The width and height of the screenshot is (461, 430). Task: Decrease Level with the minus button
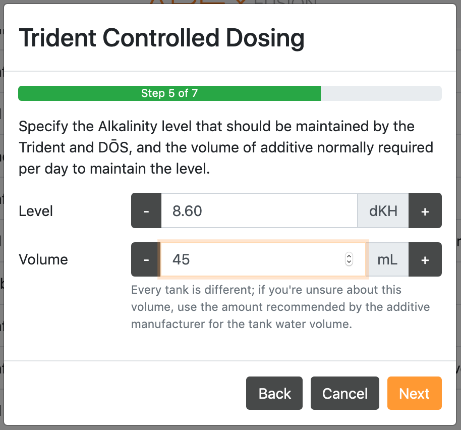146,210
